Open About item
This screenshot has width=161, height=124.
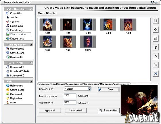coord(11,103)
